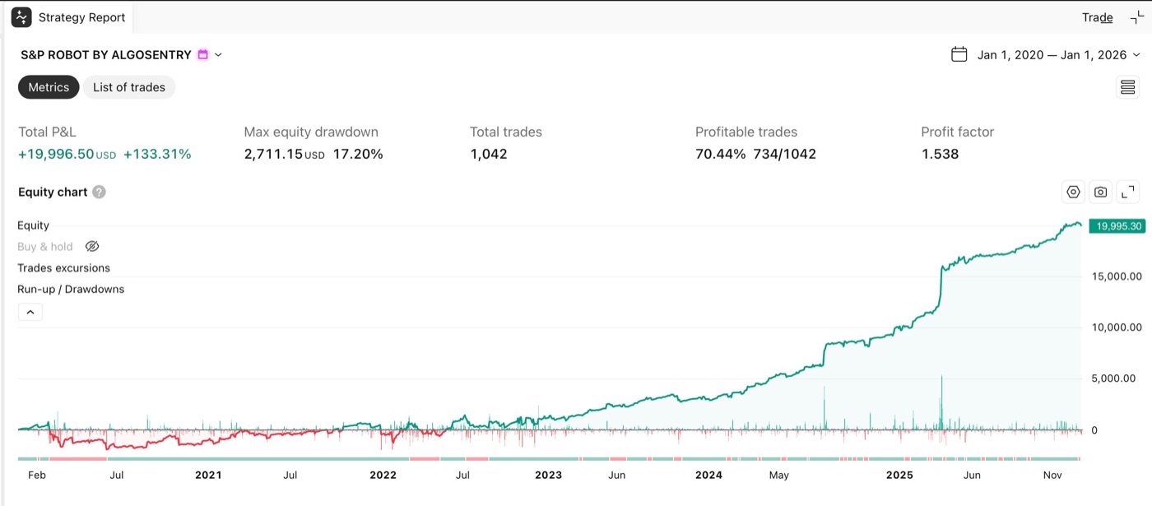Click the 19,995.30 equity price label
Viewport: 1152px width, 506px height.
tap(1117, 226)
